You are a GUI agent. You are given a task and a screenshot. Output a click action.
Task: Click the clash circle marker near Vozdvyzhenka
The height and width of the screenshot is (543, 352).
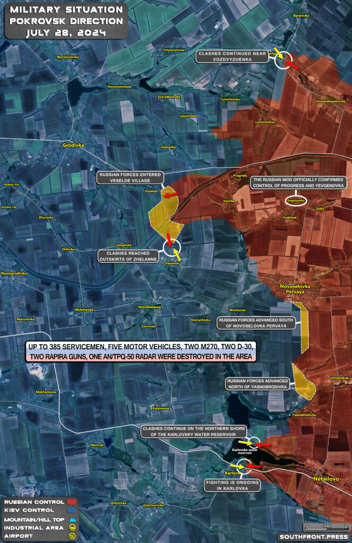coord(282,60)
